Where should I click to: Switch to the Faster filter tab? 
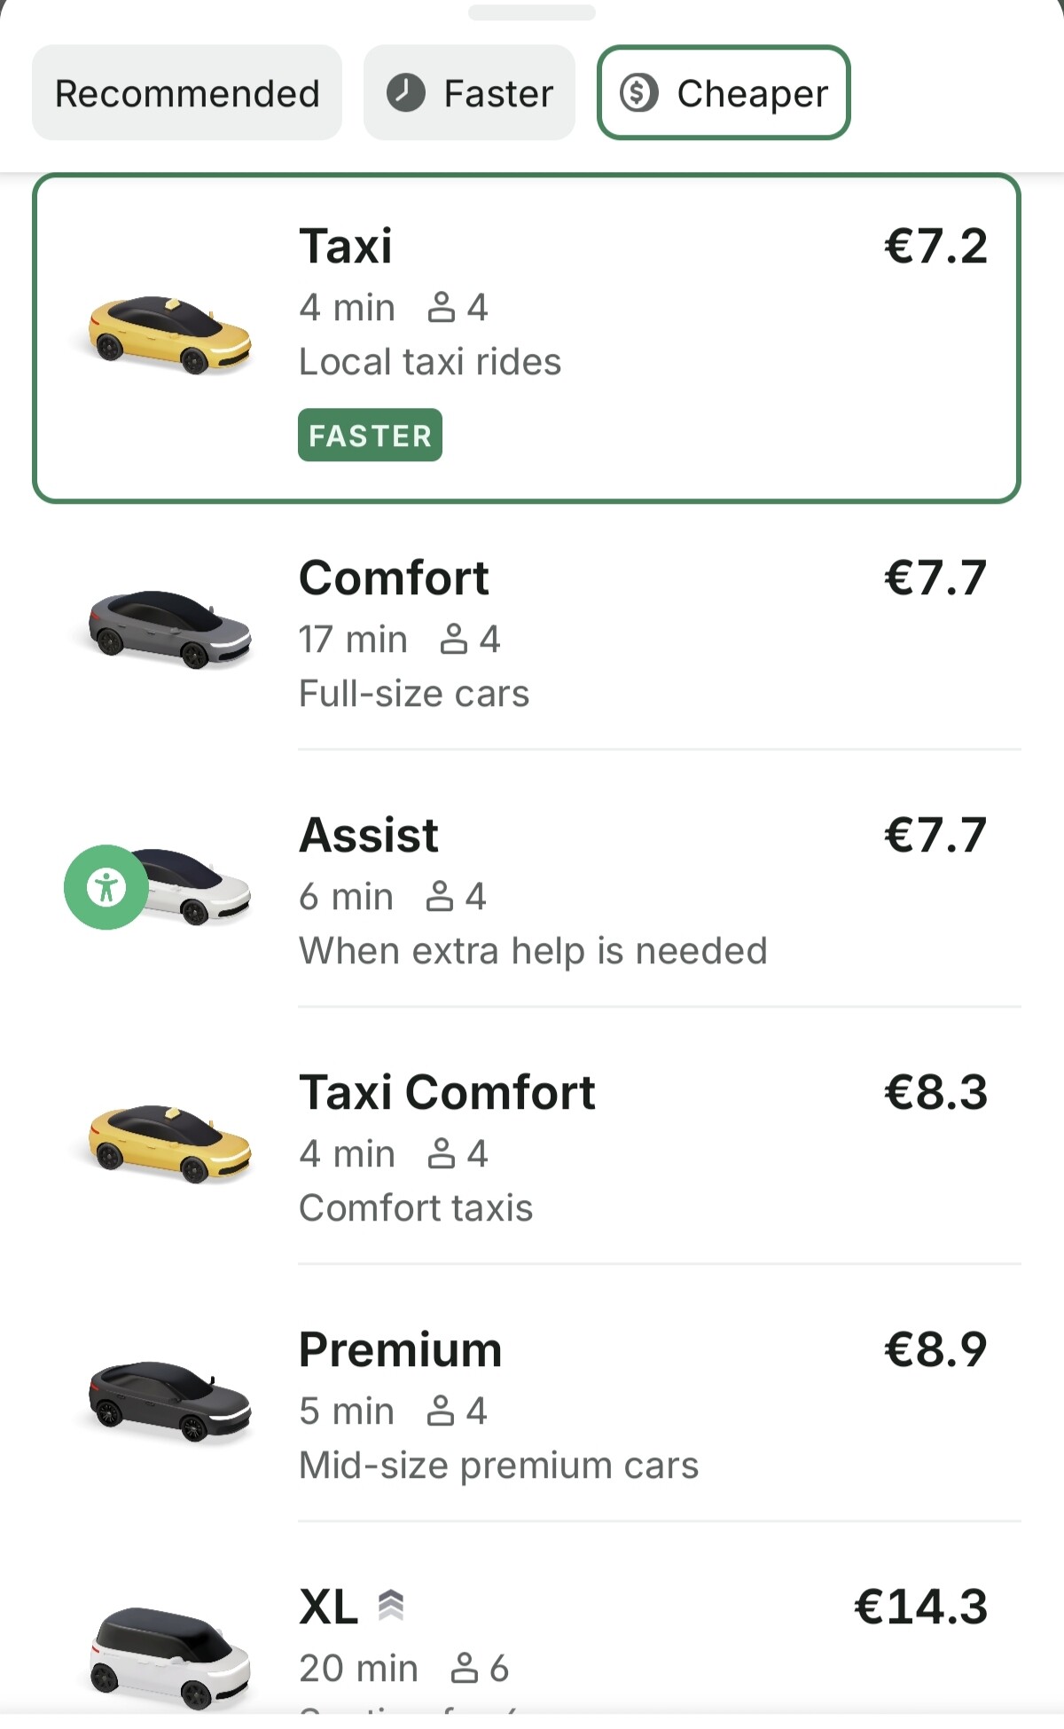[469, 93]
